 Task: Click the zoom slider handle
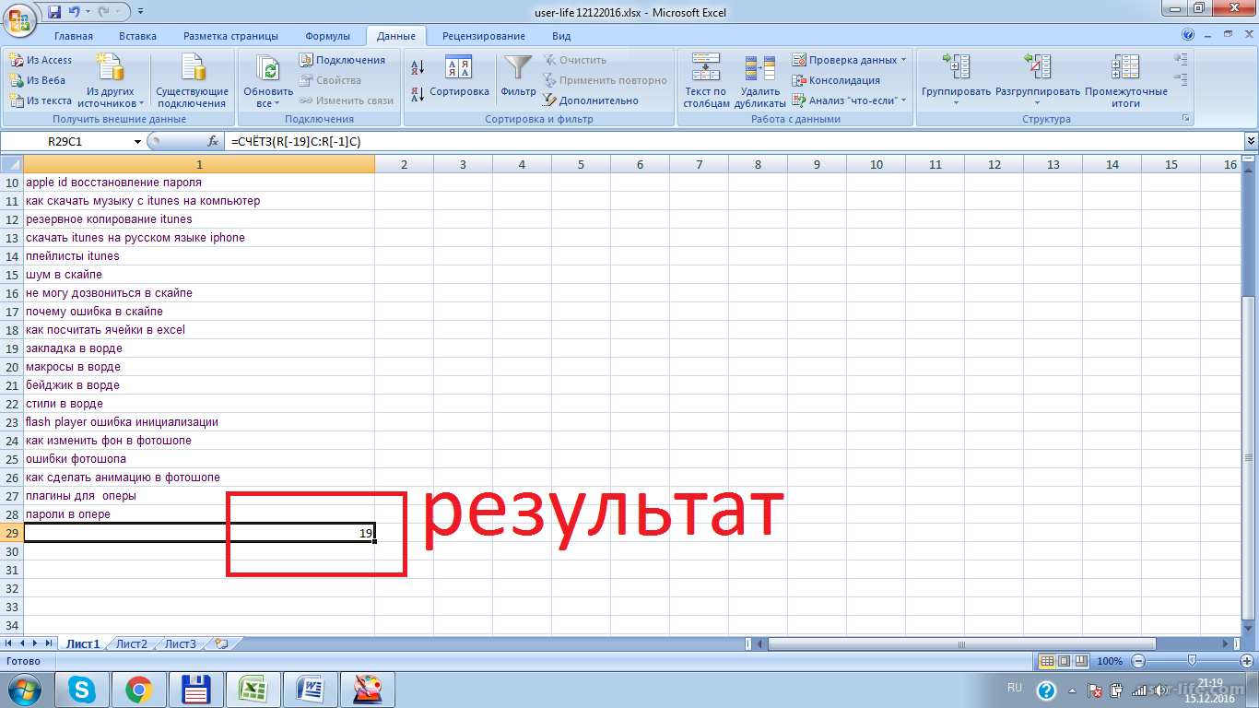[1193, 661]
